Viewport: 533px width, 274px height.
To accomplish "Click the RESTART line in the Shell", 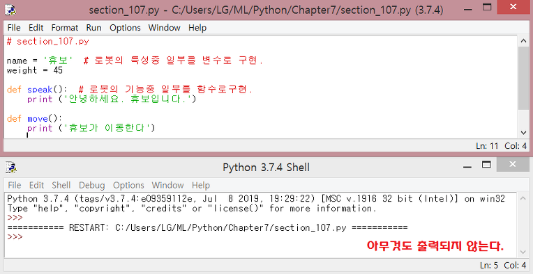I will (207, 227).
